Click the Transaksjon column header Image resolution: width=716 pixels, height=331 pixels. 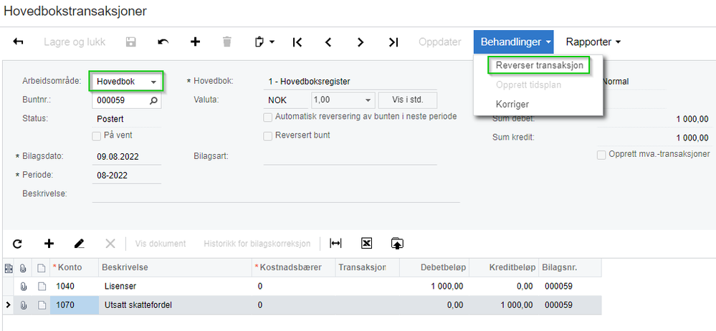[368, 267]
